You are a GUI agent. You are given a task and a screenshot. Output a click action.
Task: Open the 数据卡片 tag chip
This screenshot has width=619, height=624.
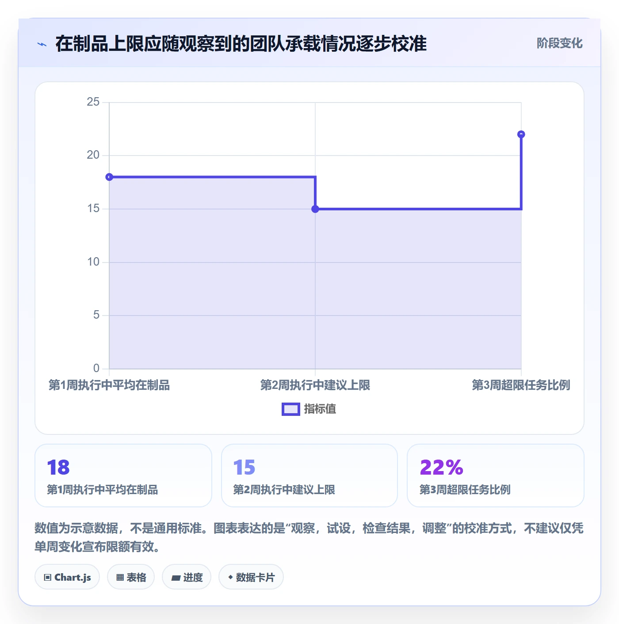pos(251,577)
